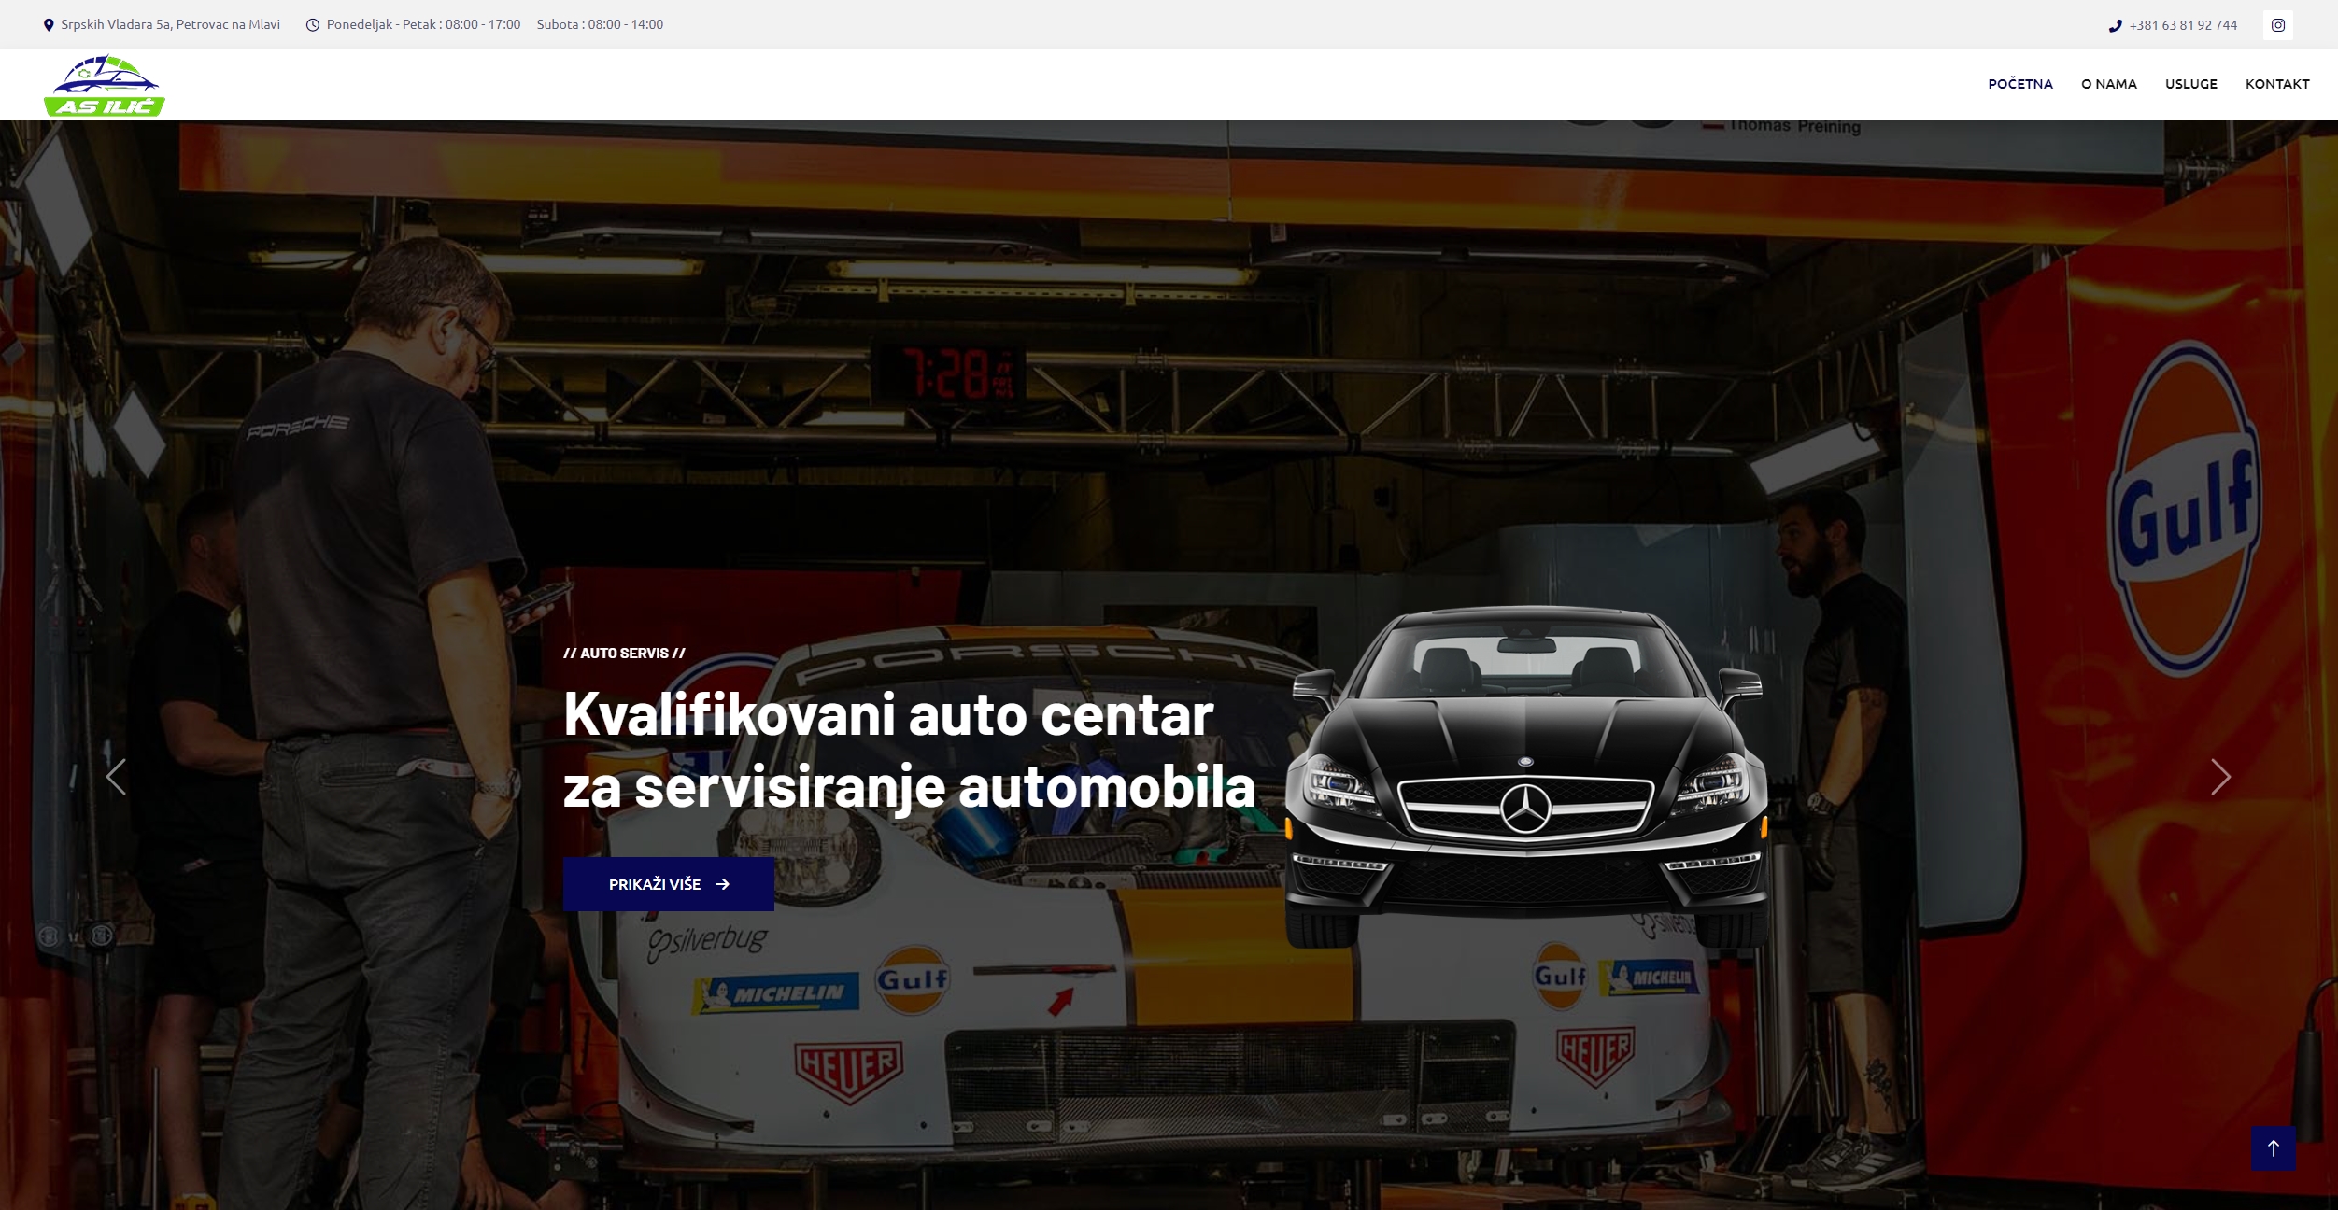Image resolution: width=2338 pixels, height=1210 pixels.
Task: Click the clock icon by working hours
Action: tap(313, 25)
